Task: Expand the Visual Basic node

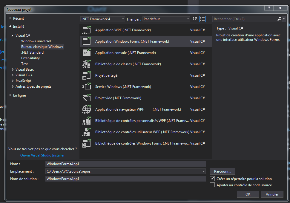Action: coord(13,69)
